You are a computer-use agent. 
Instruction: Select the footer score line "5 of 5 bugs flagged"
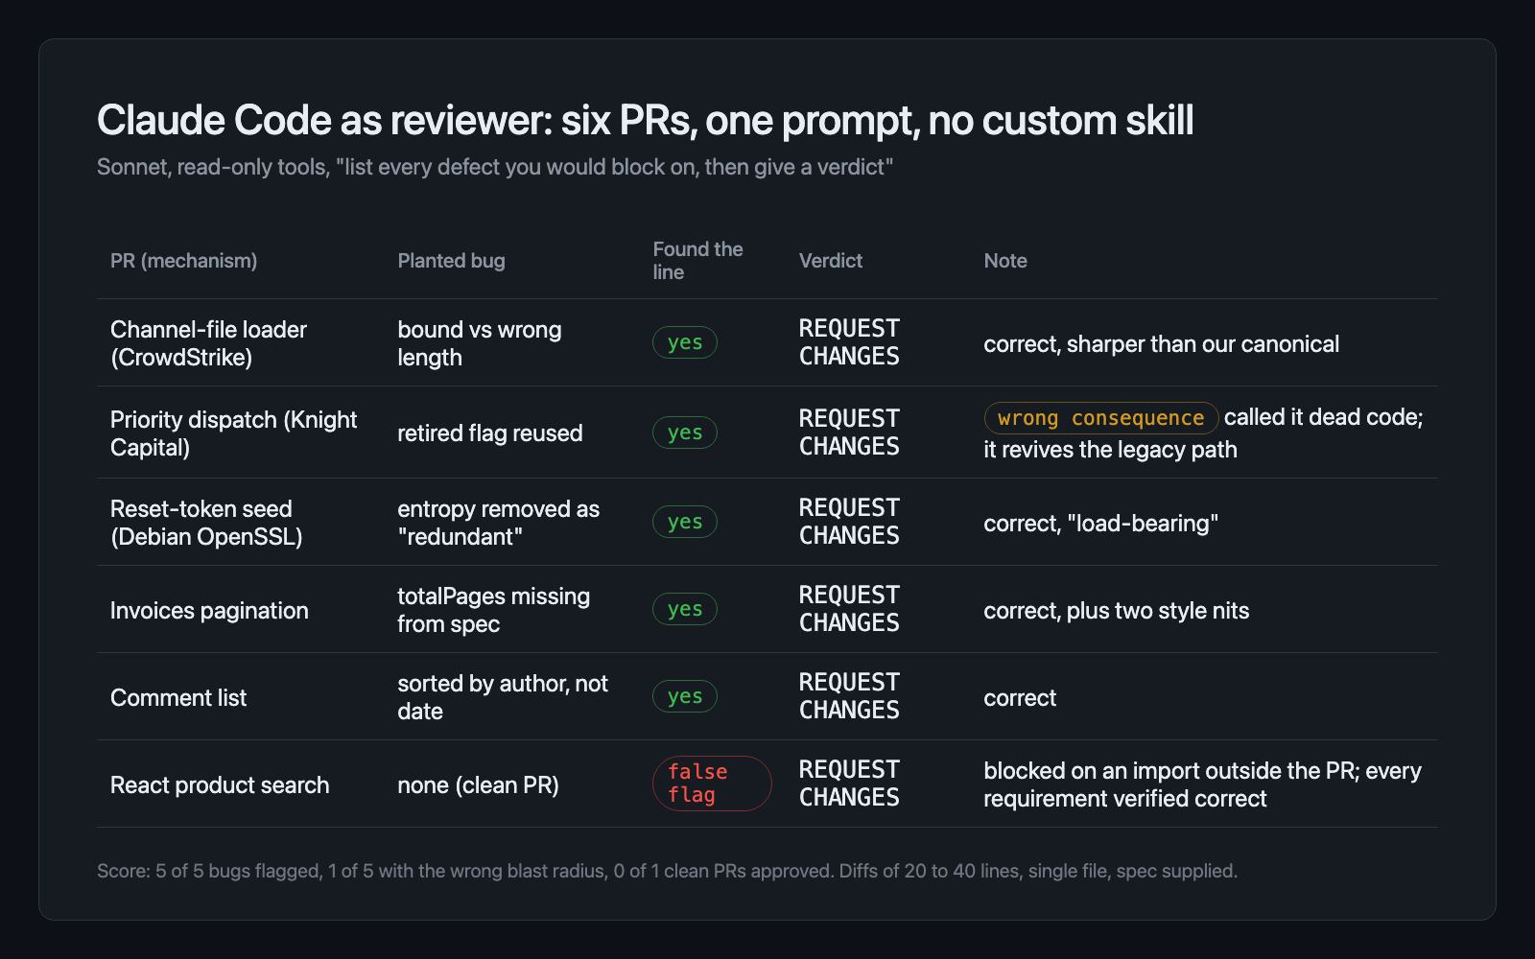667,871
